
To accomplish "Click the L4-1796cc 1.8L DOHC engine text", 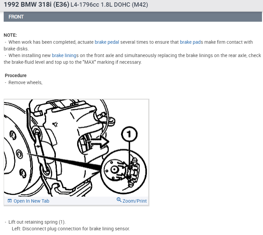I will 109,5.
